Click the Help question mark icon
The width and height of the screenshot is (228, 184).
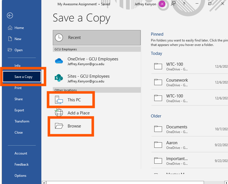pos(184,4)
